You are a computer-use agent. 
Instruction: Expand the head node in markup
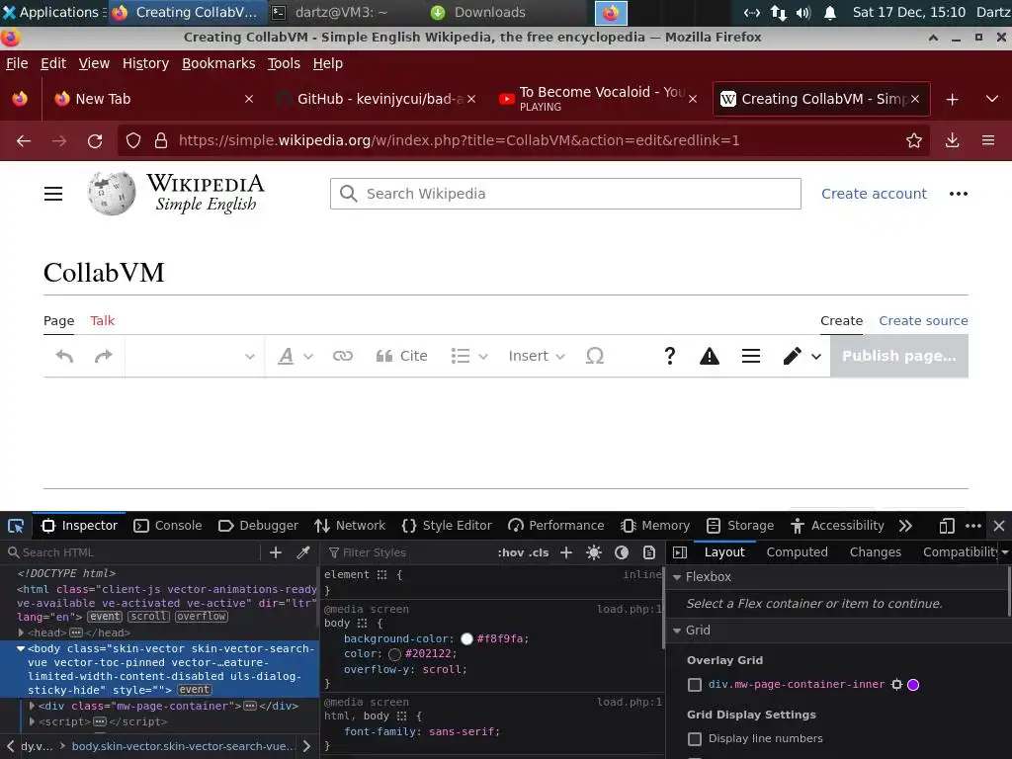[22, 633]
